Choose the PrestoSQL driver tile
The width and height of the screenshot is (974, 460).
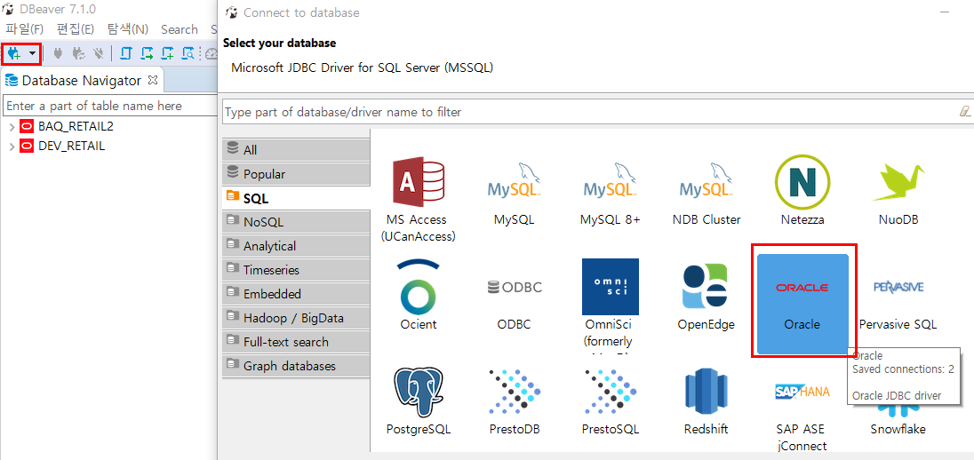pyautogui.click(x=610, y=402)
